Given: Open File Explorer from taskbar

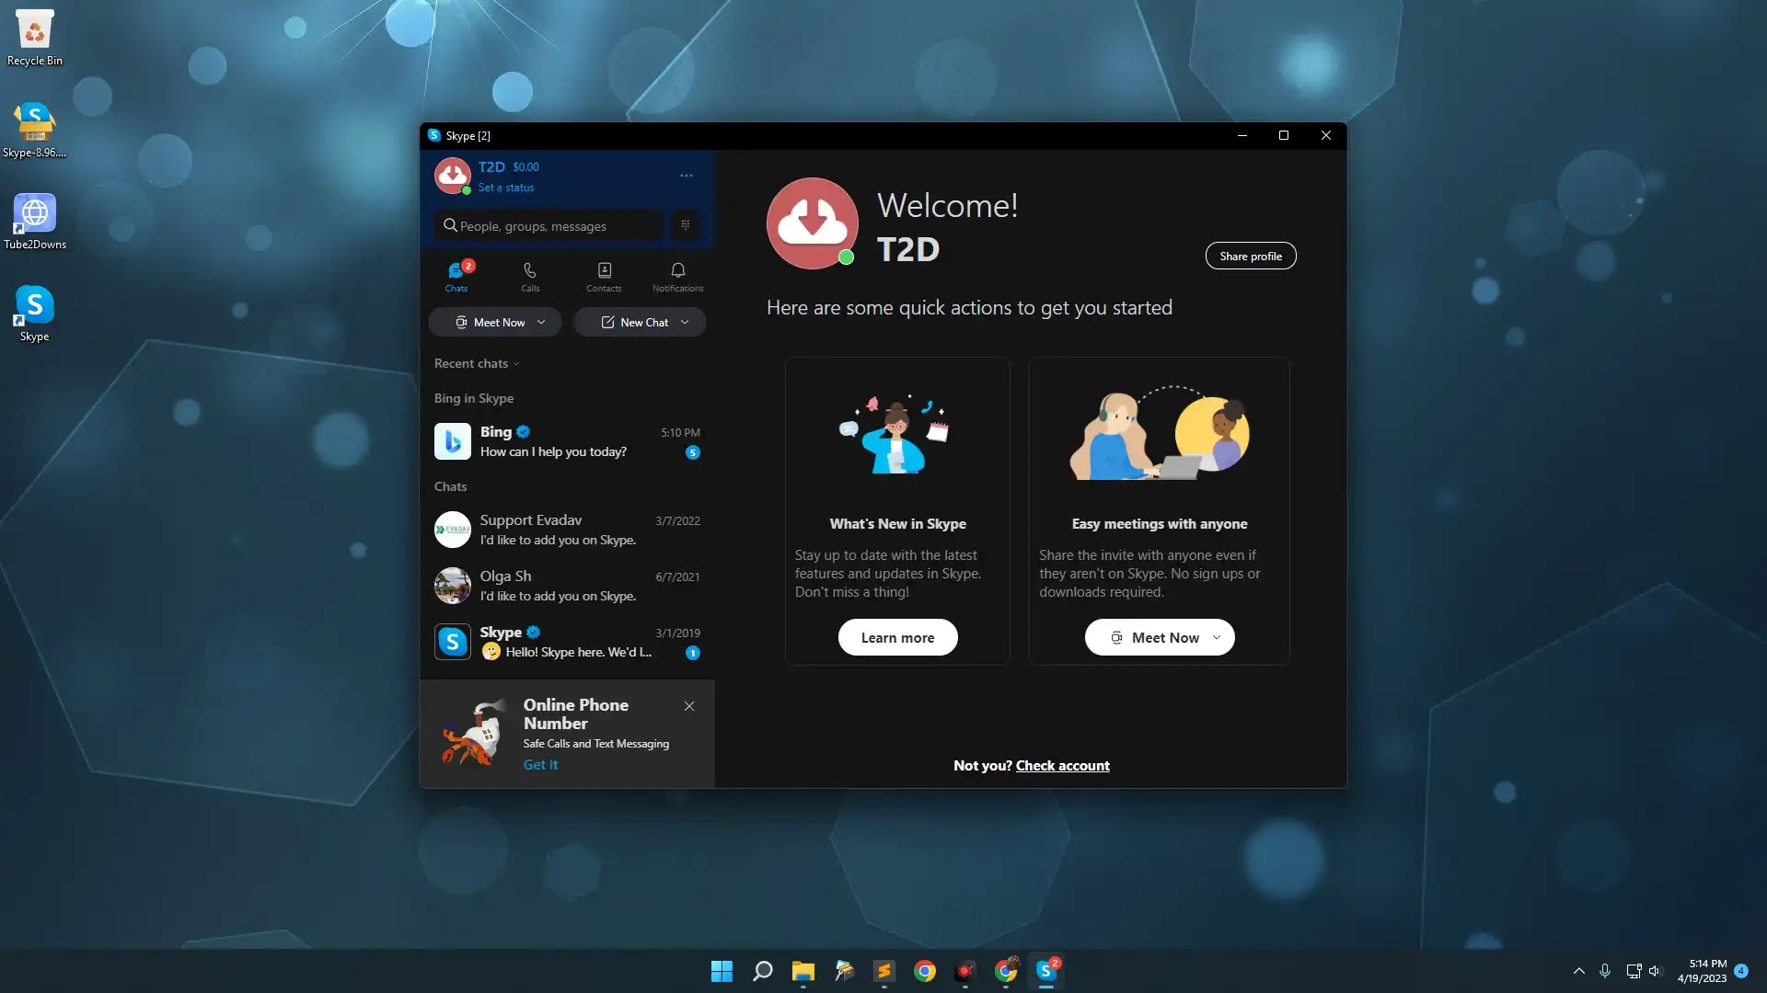Looking at the screenshot, I should pos(803,971).
